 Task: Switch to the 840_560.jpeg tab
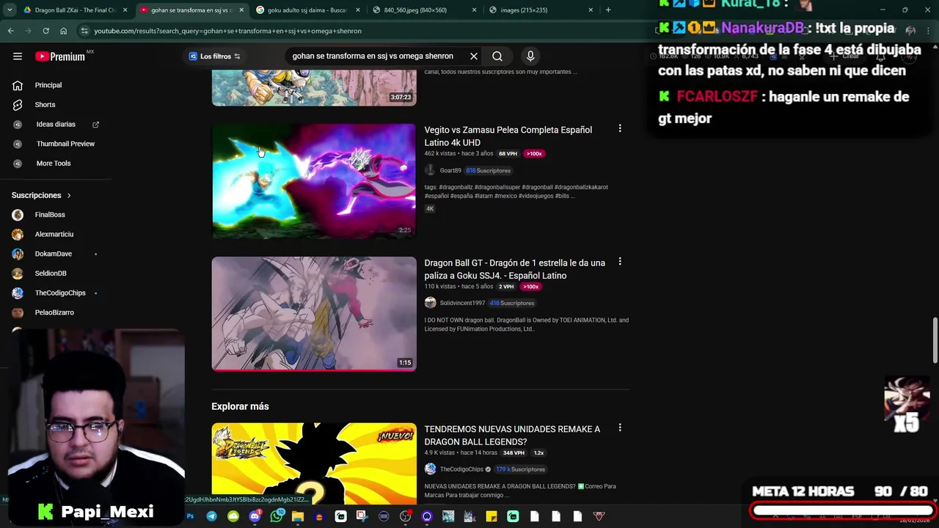423,10
